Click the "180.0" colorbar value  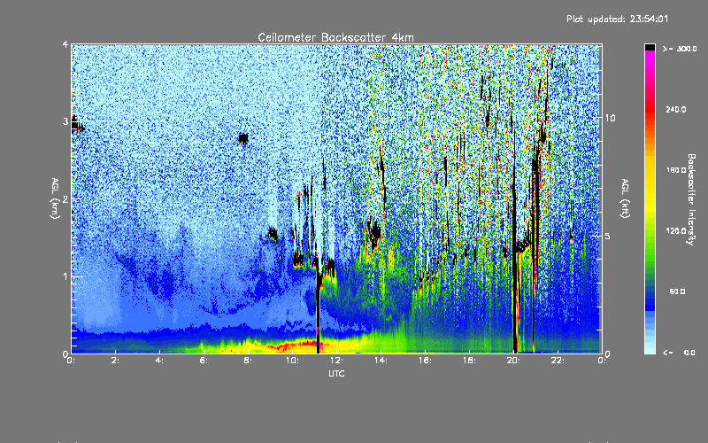[676, 170]
